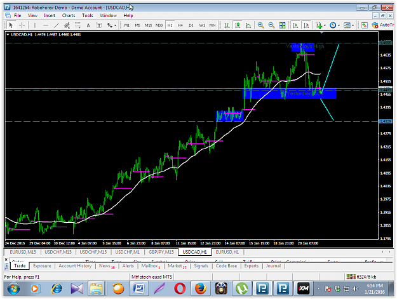Set timeframe to M1
Screen dimensions: 397x299
click(x=127, y=25)
